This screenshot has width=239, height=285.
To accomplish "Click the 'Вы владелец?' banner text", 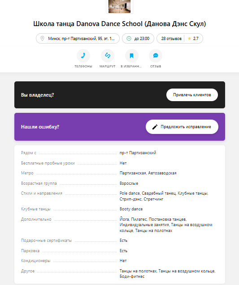I will click(x=38, y=95).
